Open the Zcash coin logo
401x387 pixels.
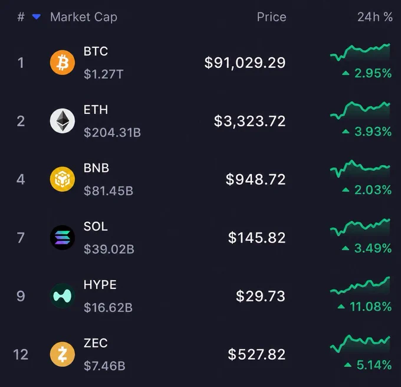[x=63, y=355]
